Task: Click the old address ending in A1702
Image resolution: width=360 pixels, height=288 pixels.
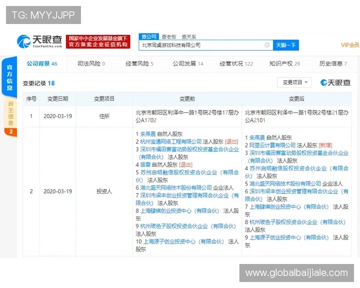Action: pos(187,116)
